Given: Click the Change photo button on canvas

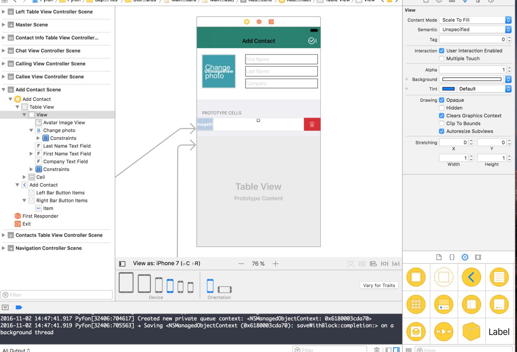Looking at the screenshot, I should pyautogui.click(x=219, y=71).
